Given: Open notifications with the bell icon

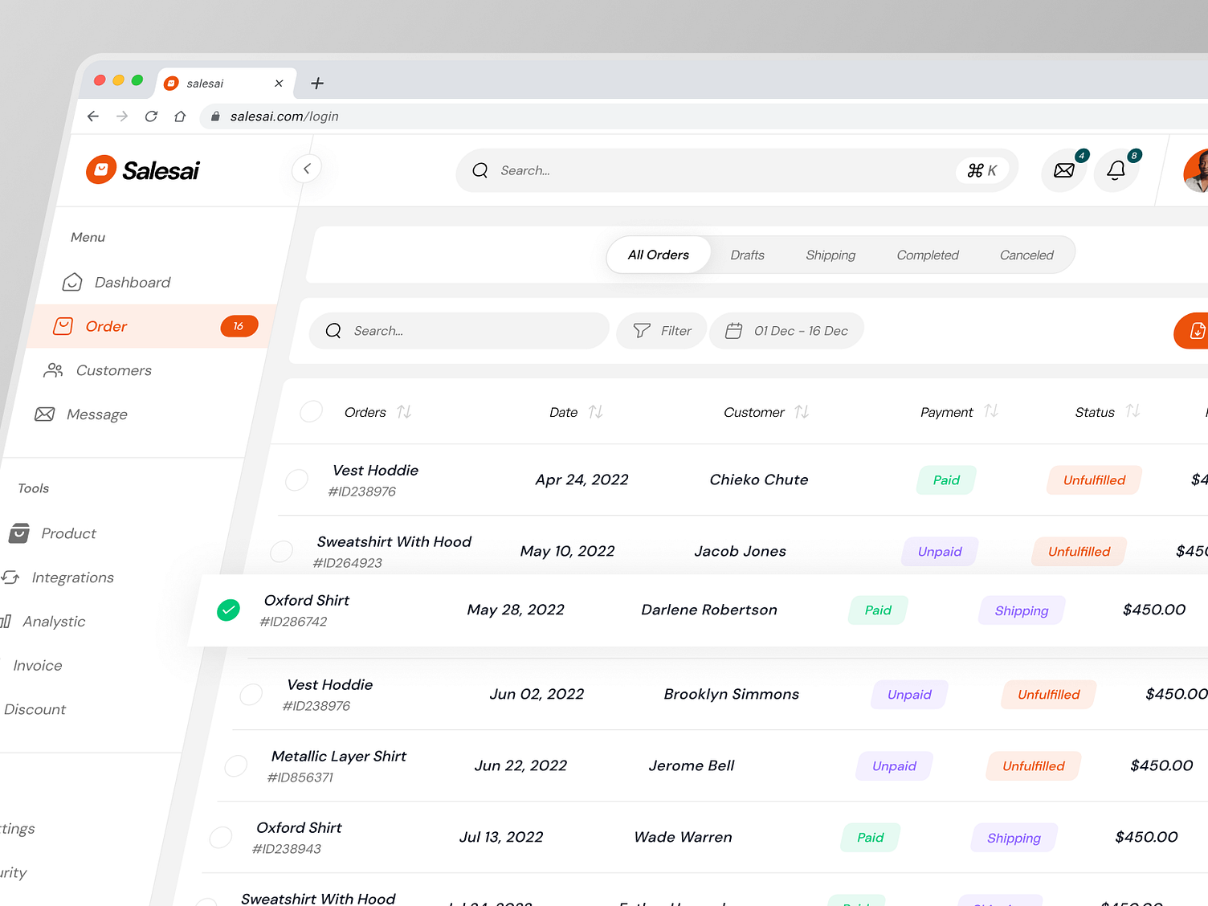Looking at the screenshot, I should (1116, 170).
